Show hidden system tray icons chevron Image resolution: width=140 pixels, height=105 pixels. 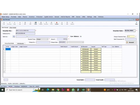point(112,90)
